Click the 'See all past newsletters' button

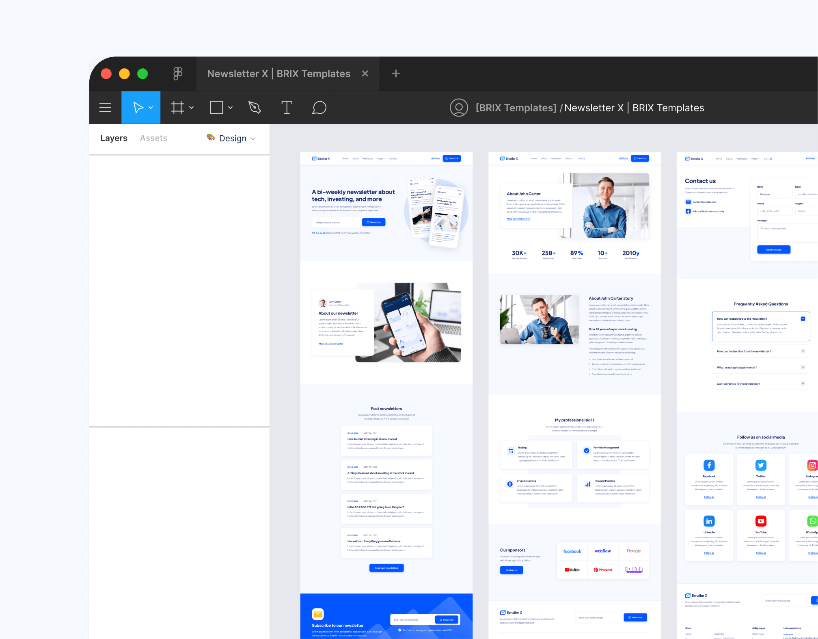386,568
